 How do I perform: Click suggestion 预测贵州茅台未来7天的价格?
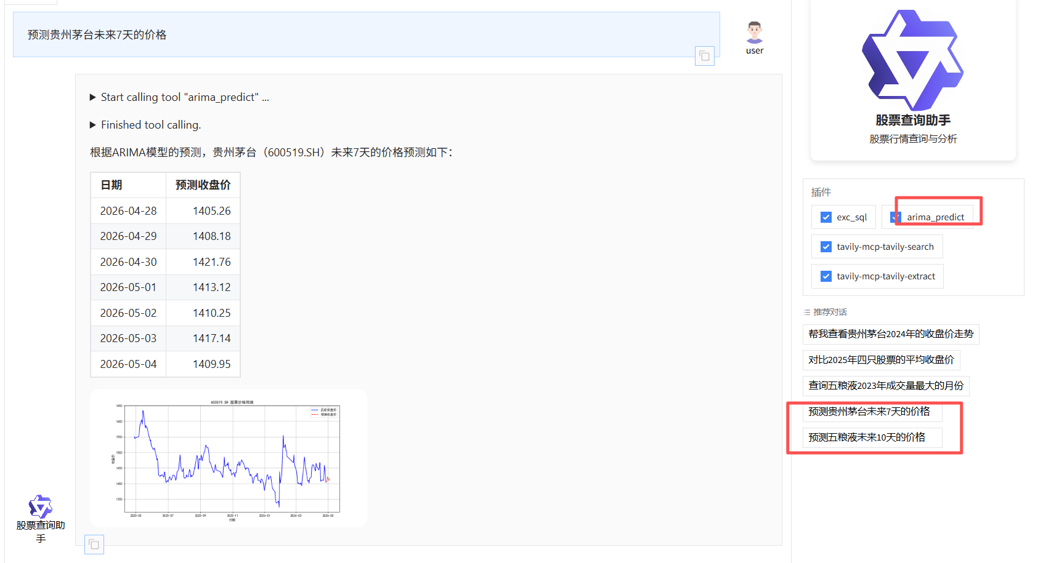click(872, 412)
